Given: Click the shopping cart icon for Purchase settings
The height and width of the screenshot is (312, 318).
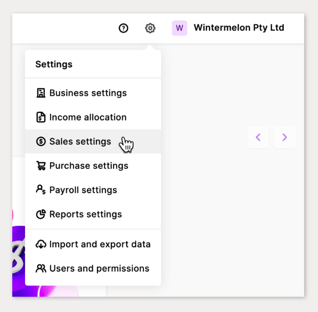Looking at the screenshot, I should tap(41, 166).
